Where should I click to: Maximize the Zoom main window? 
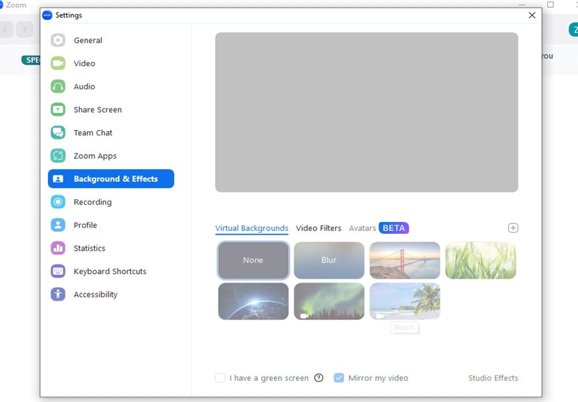tap(551, 5)
